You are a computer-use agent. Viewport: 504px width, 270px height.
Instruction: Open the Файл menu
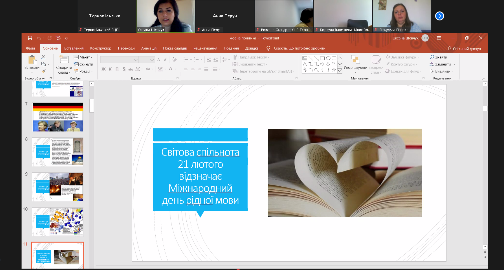tap(31, 48)
